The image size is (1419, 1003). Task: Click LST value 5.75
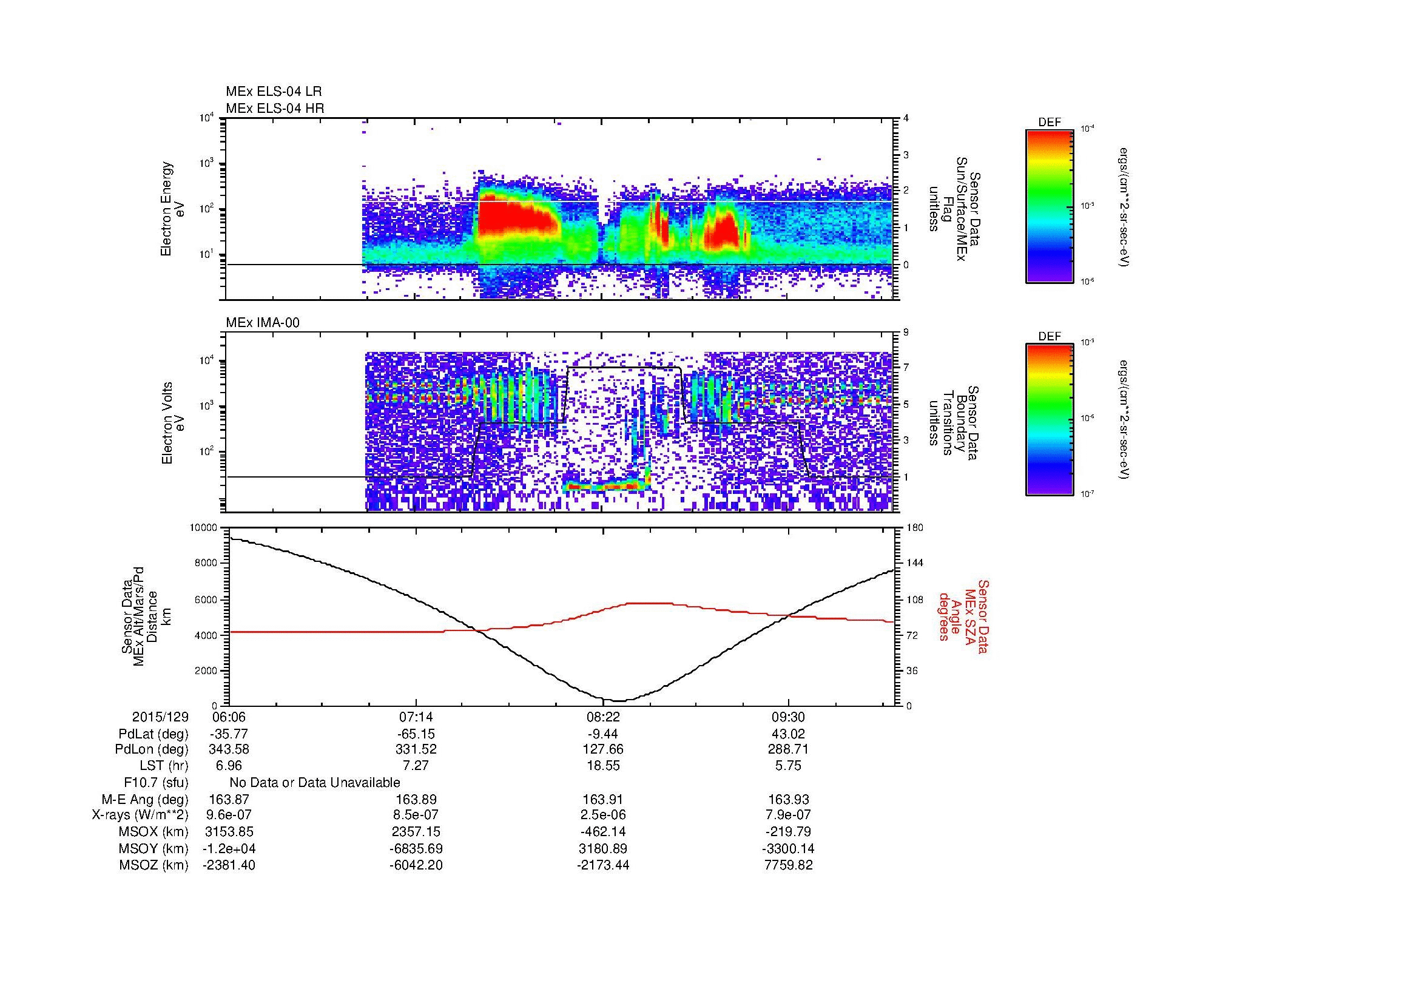click(x=789, y=766)
